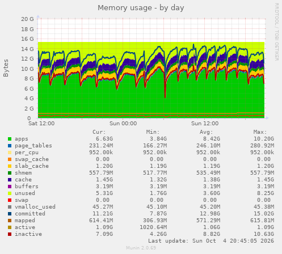Select the 'shmem' legend label
The width and height of the screenshot is (282, 254).
point(23,173)
